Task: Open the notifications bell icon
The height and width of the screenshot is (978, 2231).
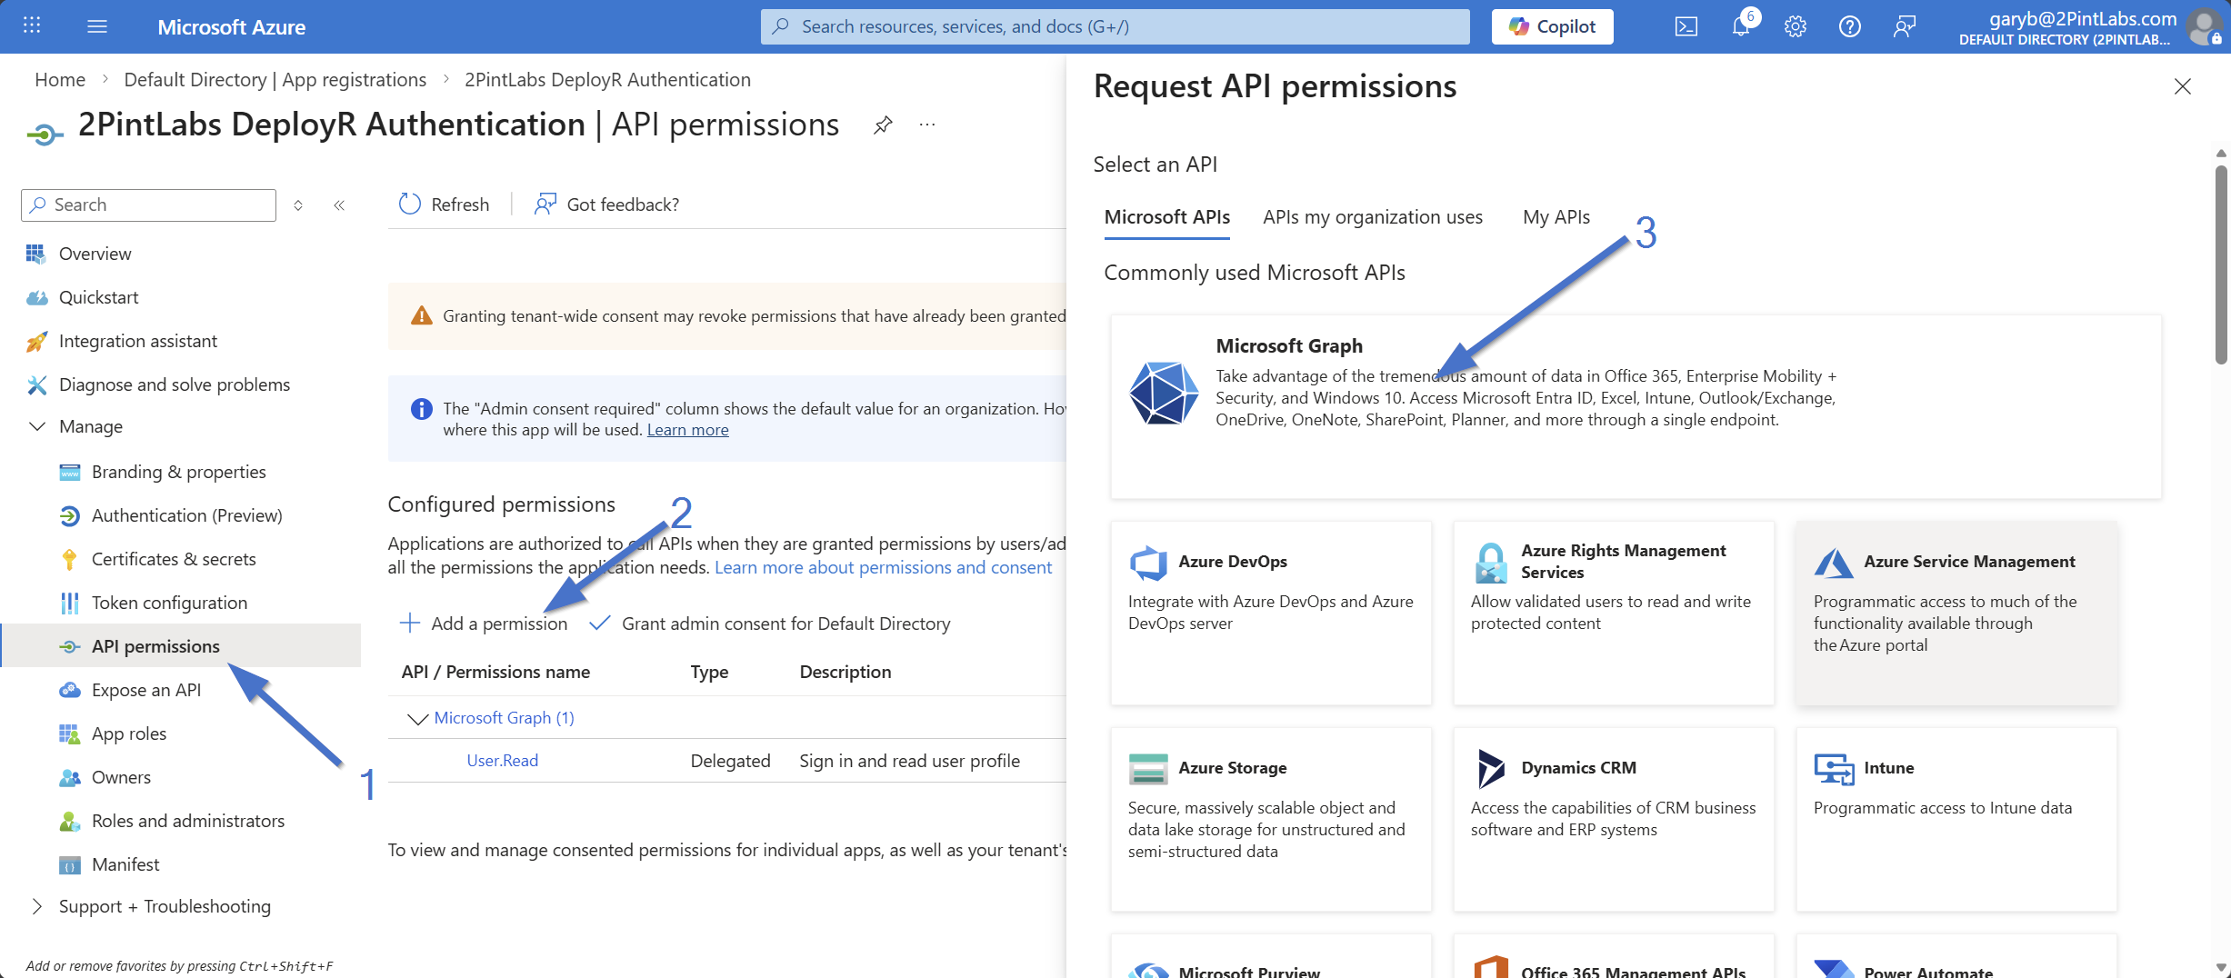Action: tap(1740, 26)
